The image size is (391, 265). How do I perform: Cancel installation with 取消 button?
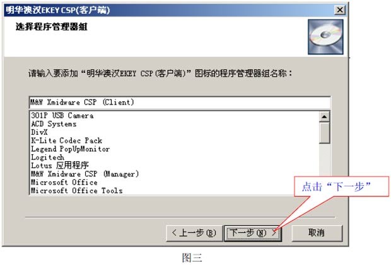click(317, 233)
